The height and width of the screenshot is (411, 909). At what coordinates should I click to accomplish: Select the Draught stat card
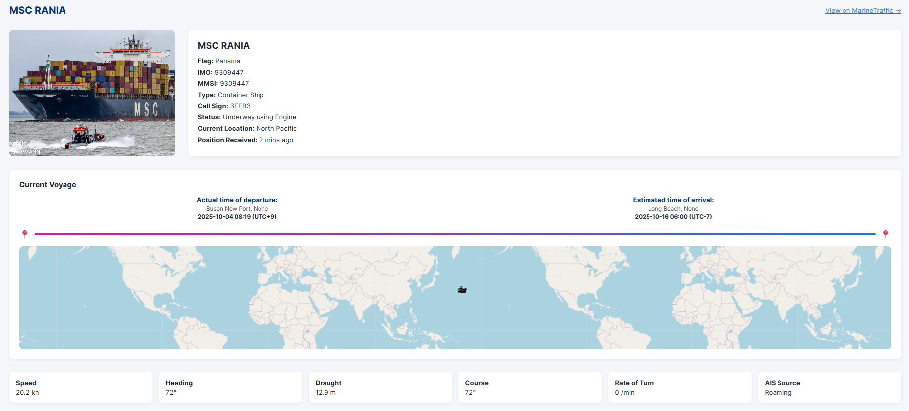coord(380,387)
